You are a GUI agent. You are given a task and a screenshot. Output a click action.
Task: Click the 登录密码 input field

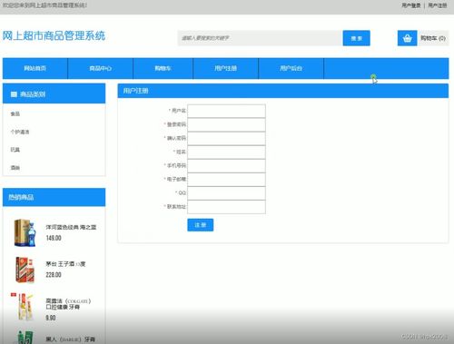pyautogui.click(x=226, y=124)
